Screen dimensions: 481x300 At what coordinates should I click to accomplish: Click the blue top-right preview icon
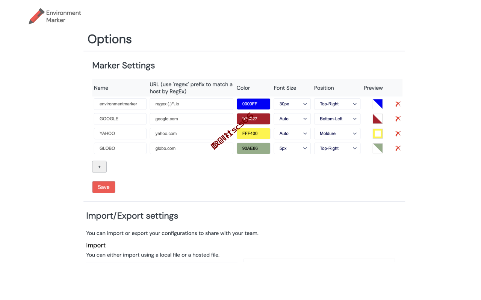click(378, 104)
